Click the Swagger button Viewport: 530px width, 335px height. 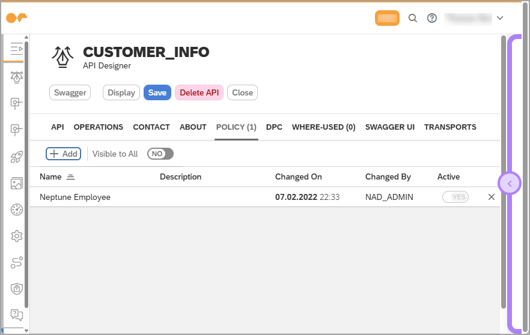[x=70, y=92]
